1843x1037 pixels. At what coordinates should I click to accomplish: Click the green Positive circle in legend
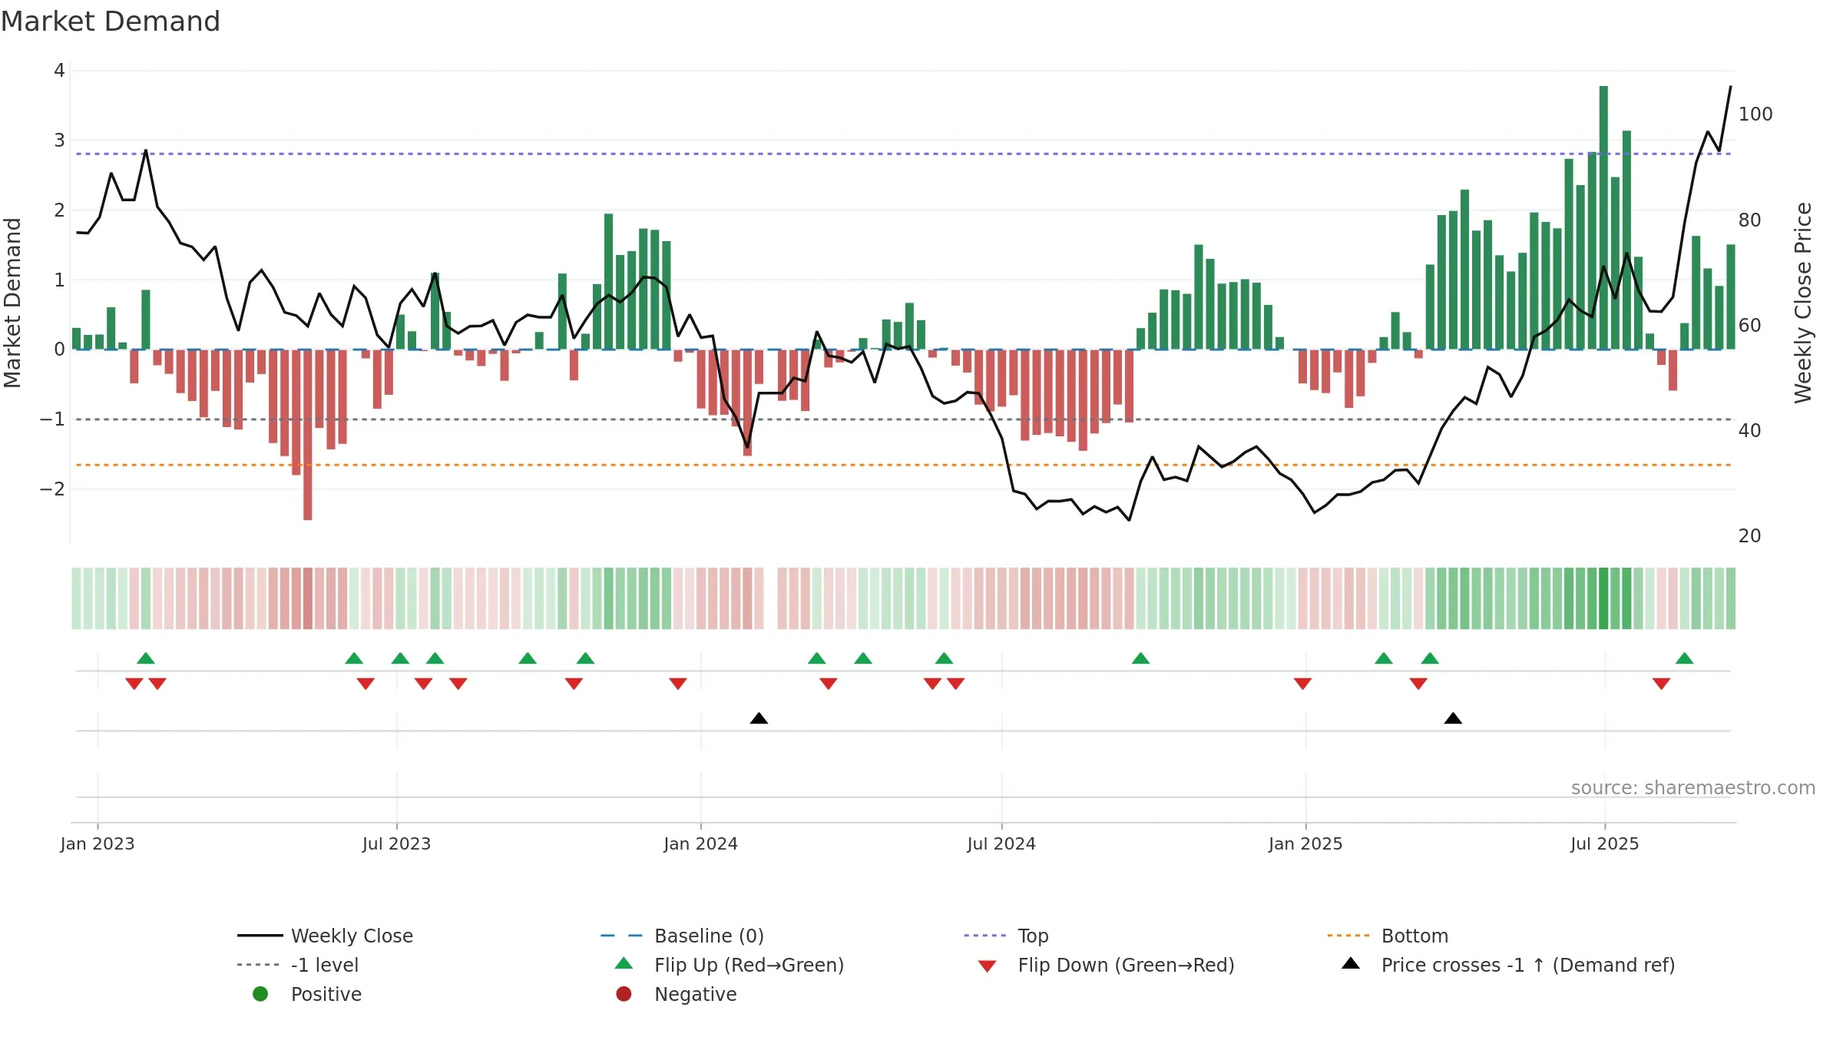pyautogui.click(x=260, y=994)
